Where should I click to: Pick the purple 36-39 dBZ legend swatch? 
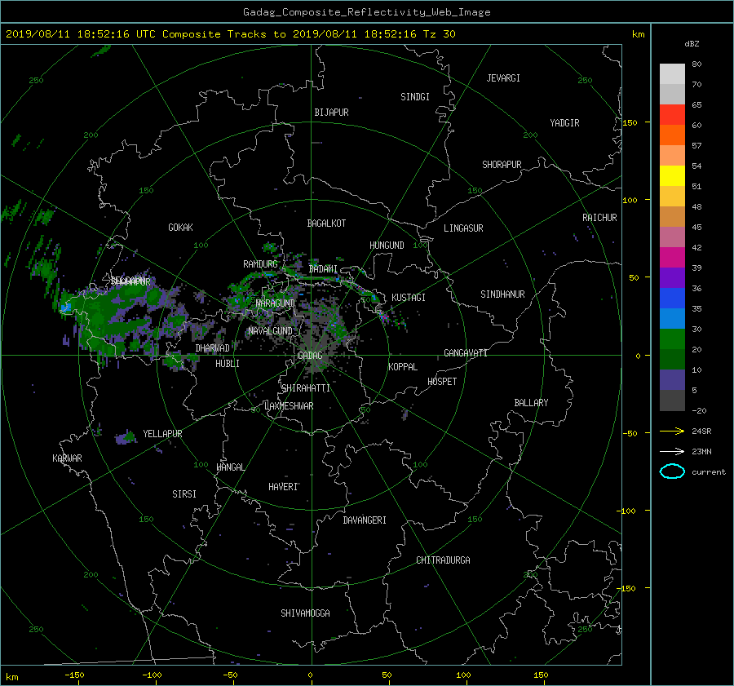672,277
